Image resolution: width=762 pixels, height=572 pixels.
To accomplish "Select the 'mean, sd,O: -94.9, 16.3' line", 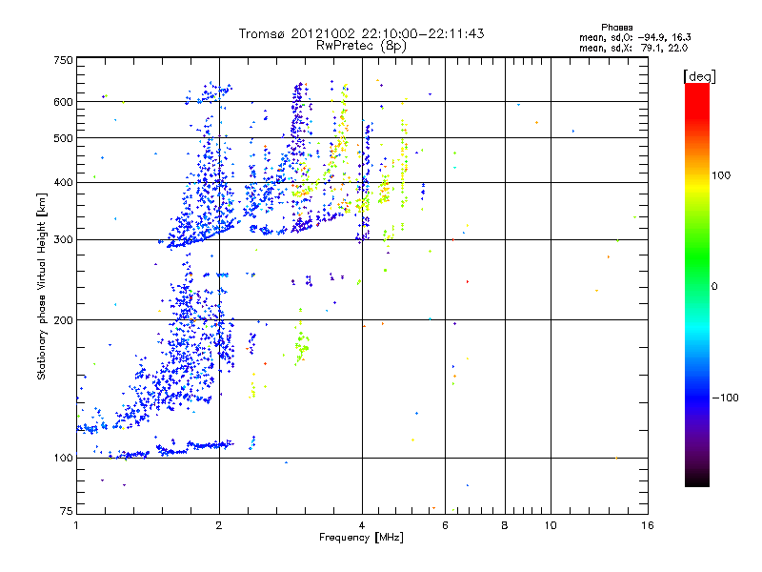I will (635, 37).
